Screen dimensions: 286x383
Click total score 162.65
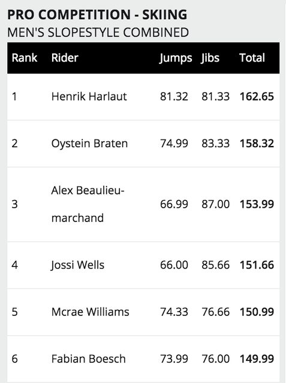257,96
